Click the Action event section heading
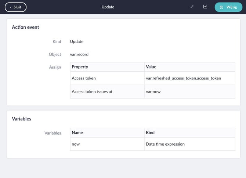Screen dimensions: 246x178 [x=25, y=27]
